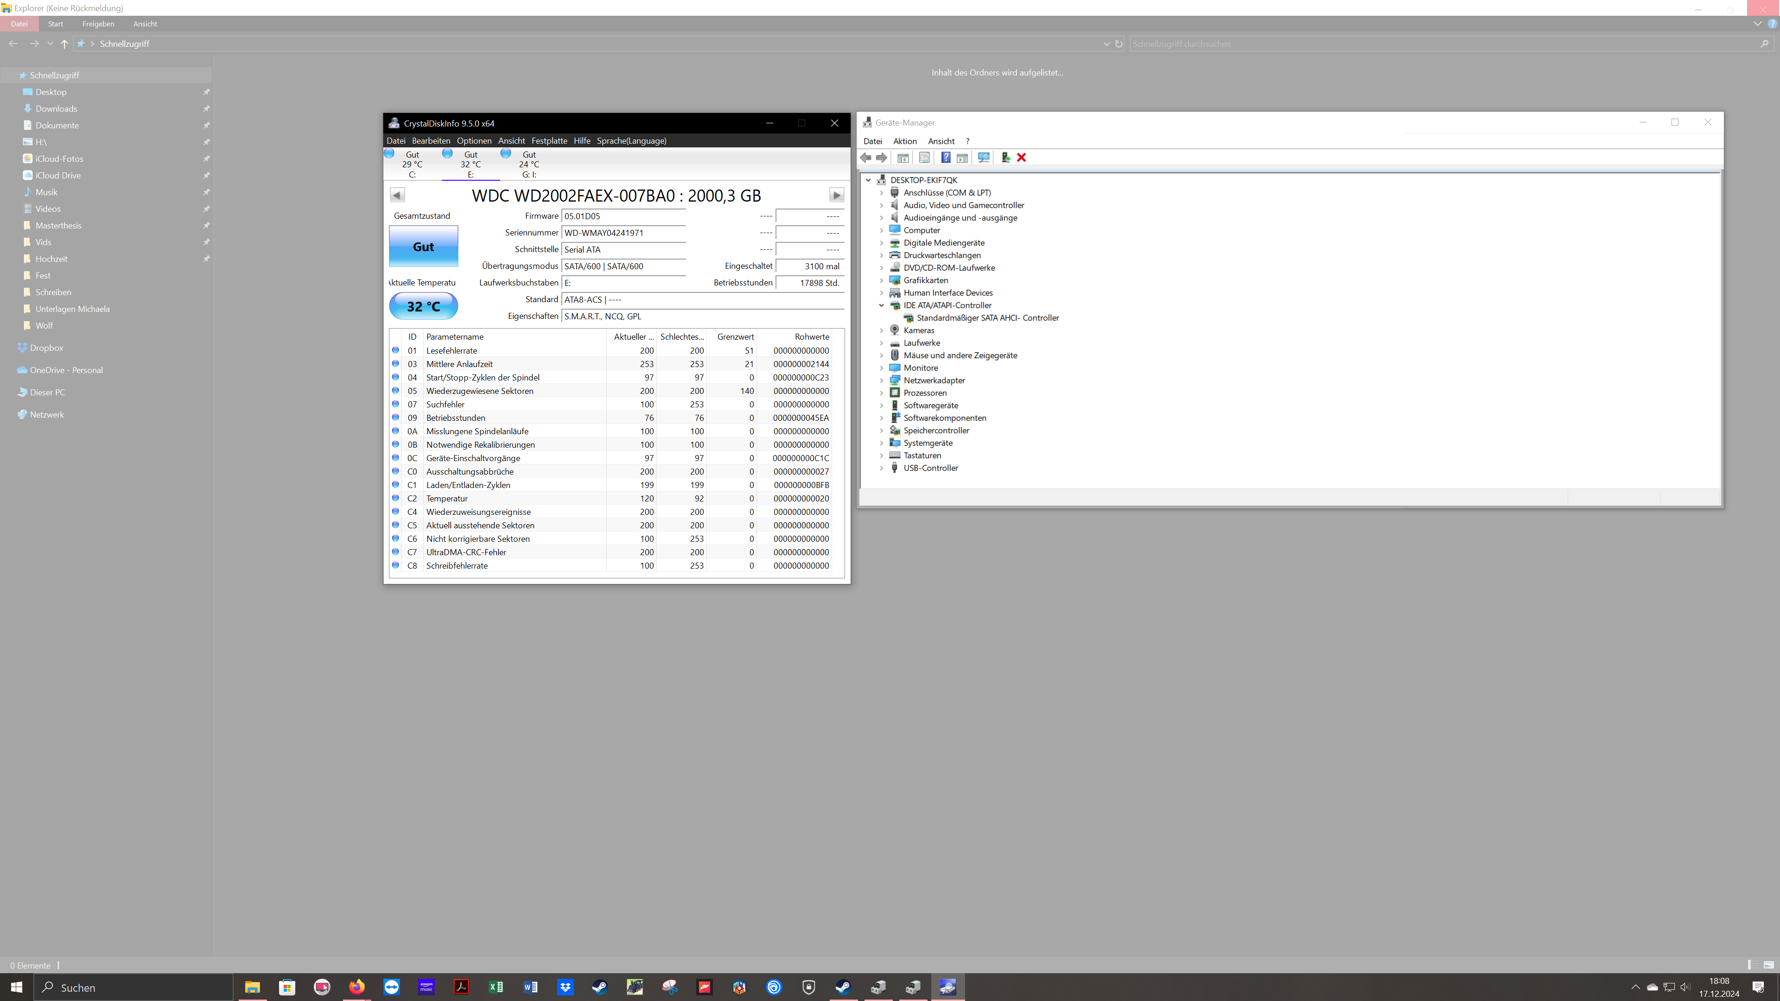This screenshot has height=1001, width=1780.
Task: Click red uninstall device icon
Action: tap(1021, 158)
